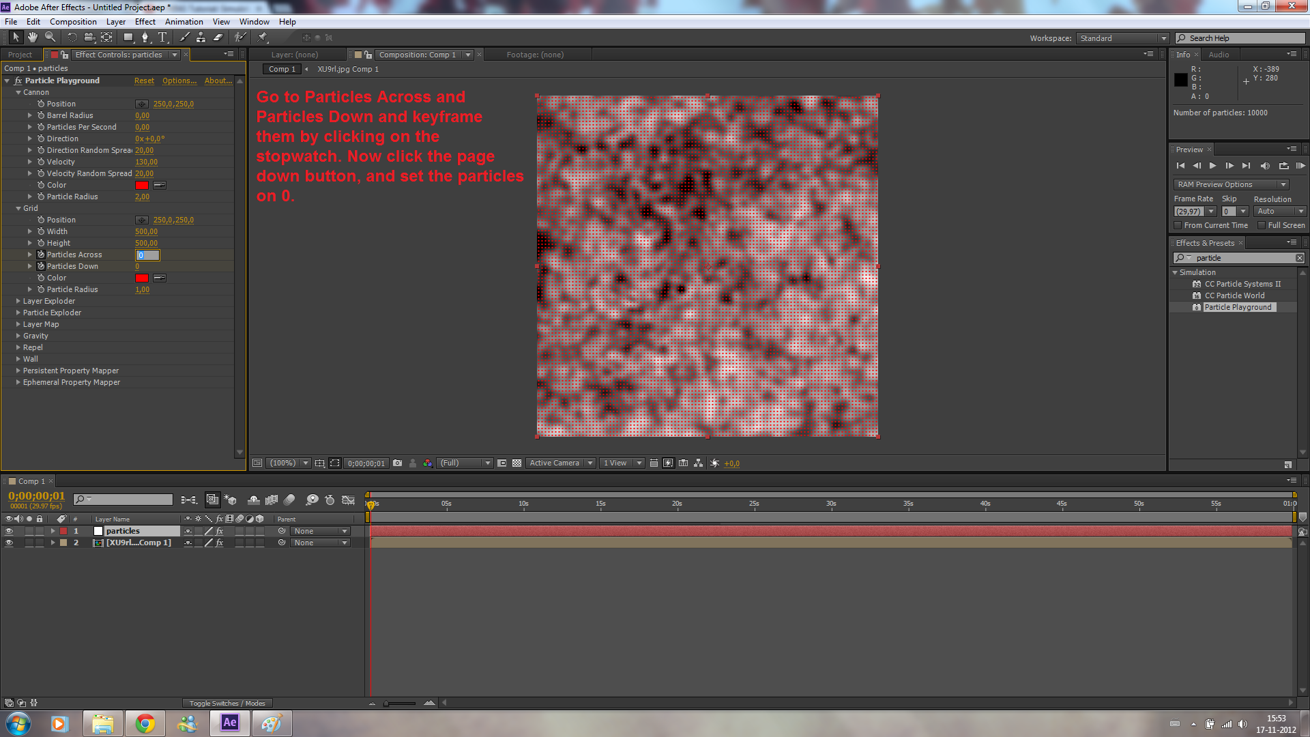Viewport: 1310px width, 737px height.
Task: Expand the Gravity group
Action: pyautogui.click(x=18, y=336)
